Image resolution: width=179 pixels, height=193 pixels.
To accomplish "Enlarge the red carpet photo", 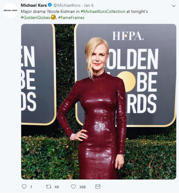I will coord(99,102).
